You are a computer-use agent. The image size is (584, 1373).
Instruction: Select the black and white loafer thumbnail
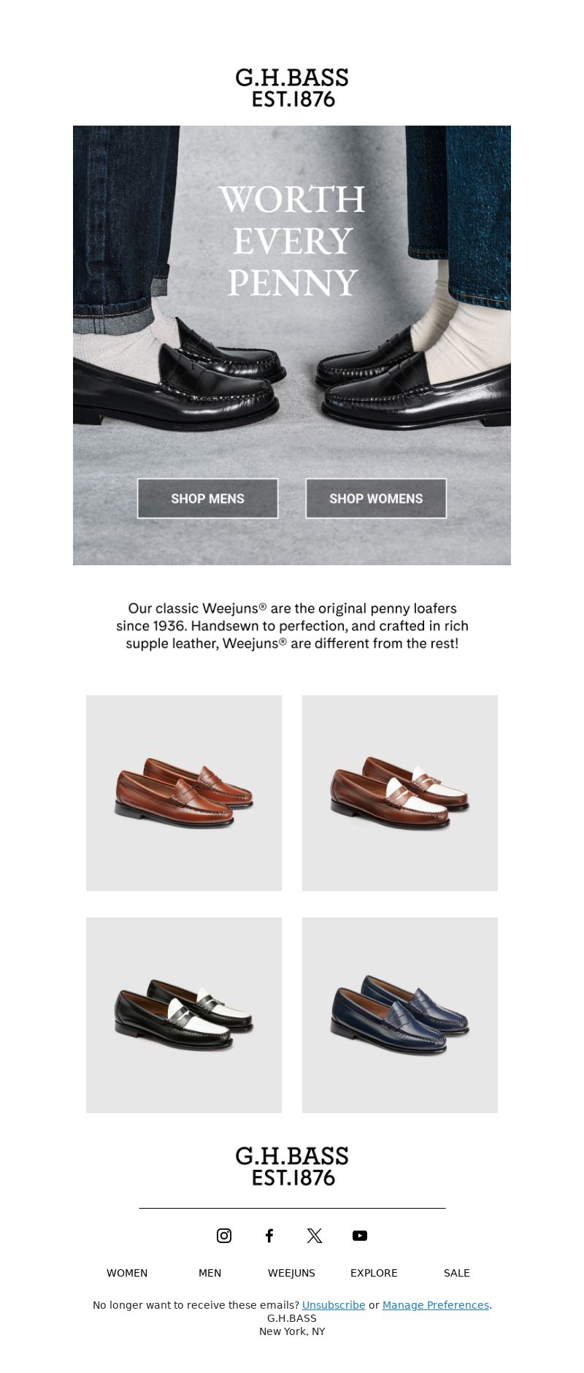[184, 1014]
